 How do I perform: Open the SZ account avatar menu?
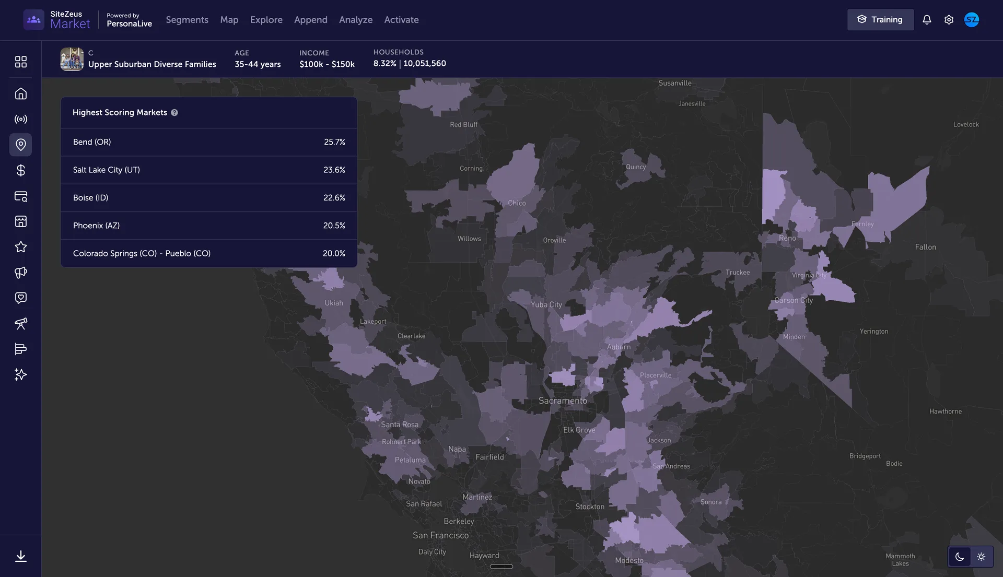(x=972, y=19)
